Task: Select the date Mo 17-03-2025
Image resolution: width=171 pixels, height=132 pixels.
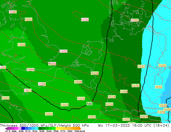Action: pos(114,126)
